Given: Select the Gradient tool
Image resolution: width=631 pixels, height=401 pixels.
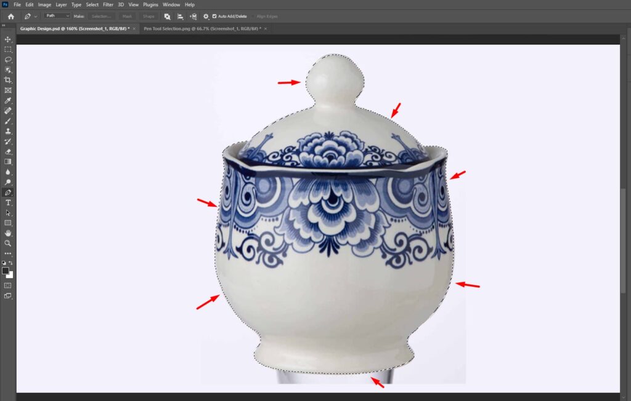Looking at the screenshot, I should click(7, 162).
